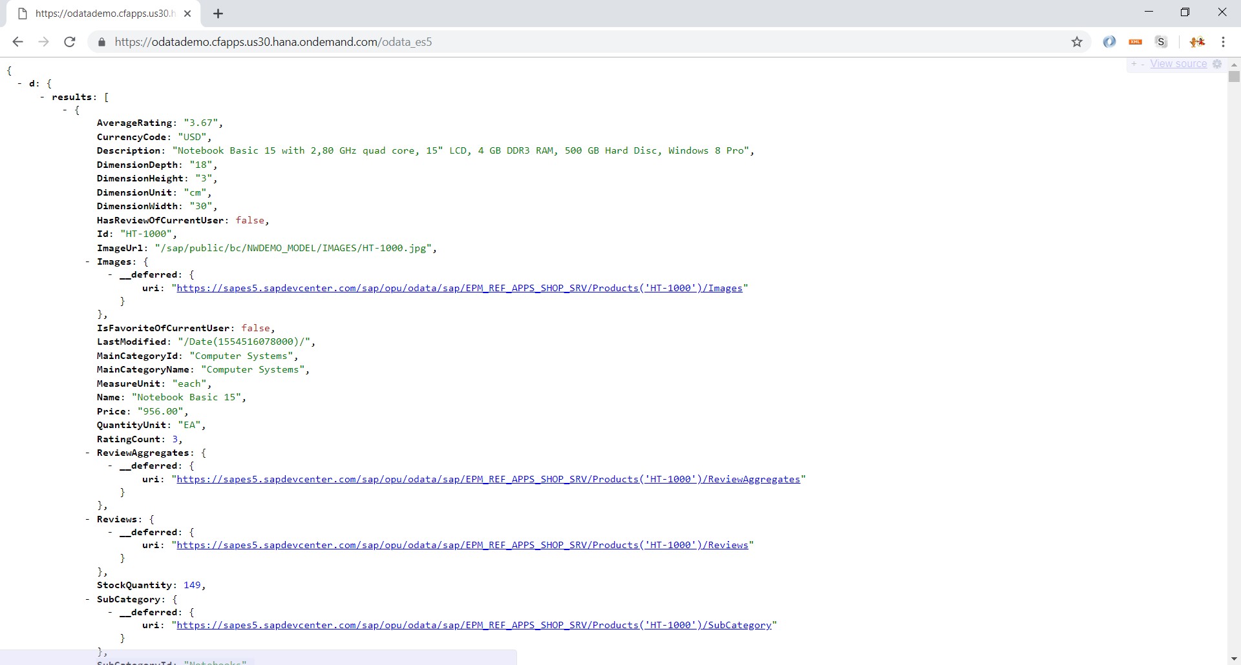Screen dimensions: 1241x665
Task: Open the HT-1000 ReviewAggregates URI link
Action: [x=488, y=479]
